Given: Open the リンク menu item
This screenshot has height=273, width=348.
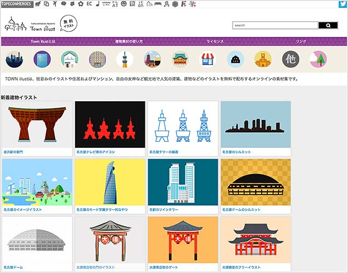Looking at the screenshot, I should (301, 42).
